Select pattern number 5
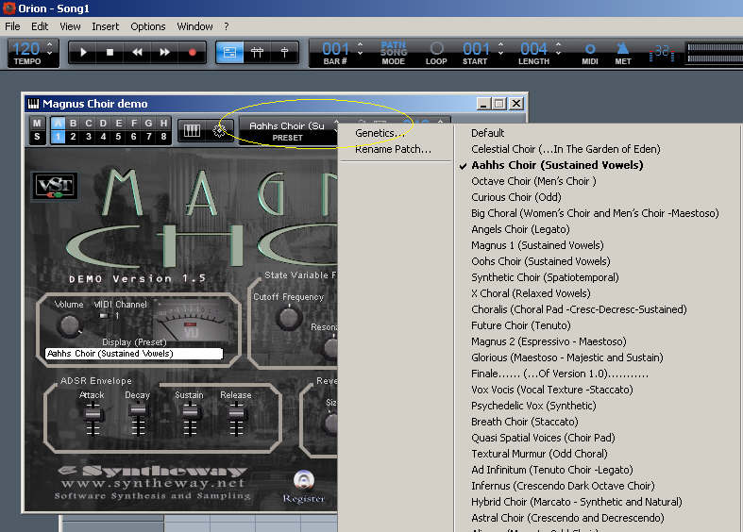Screen dimensions: 743x532 [118, 137]
